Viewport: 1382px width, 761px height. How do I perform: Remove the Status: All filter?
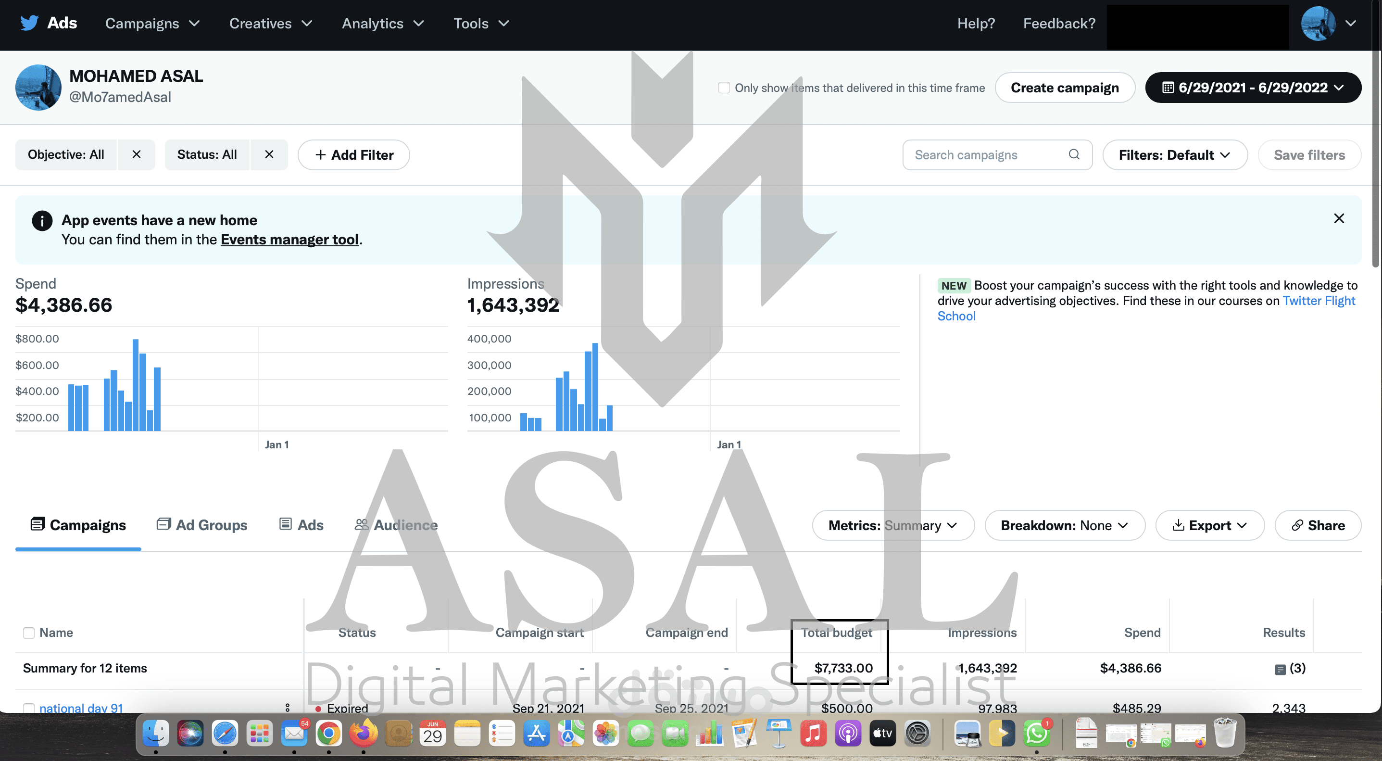tap(269, 154)
